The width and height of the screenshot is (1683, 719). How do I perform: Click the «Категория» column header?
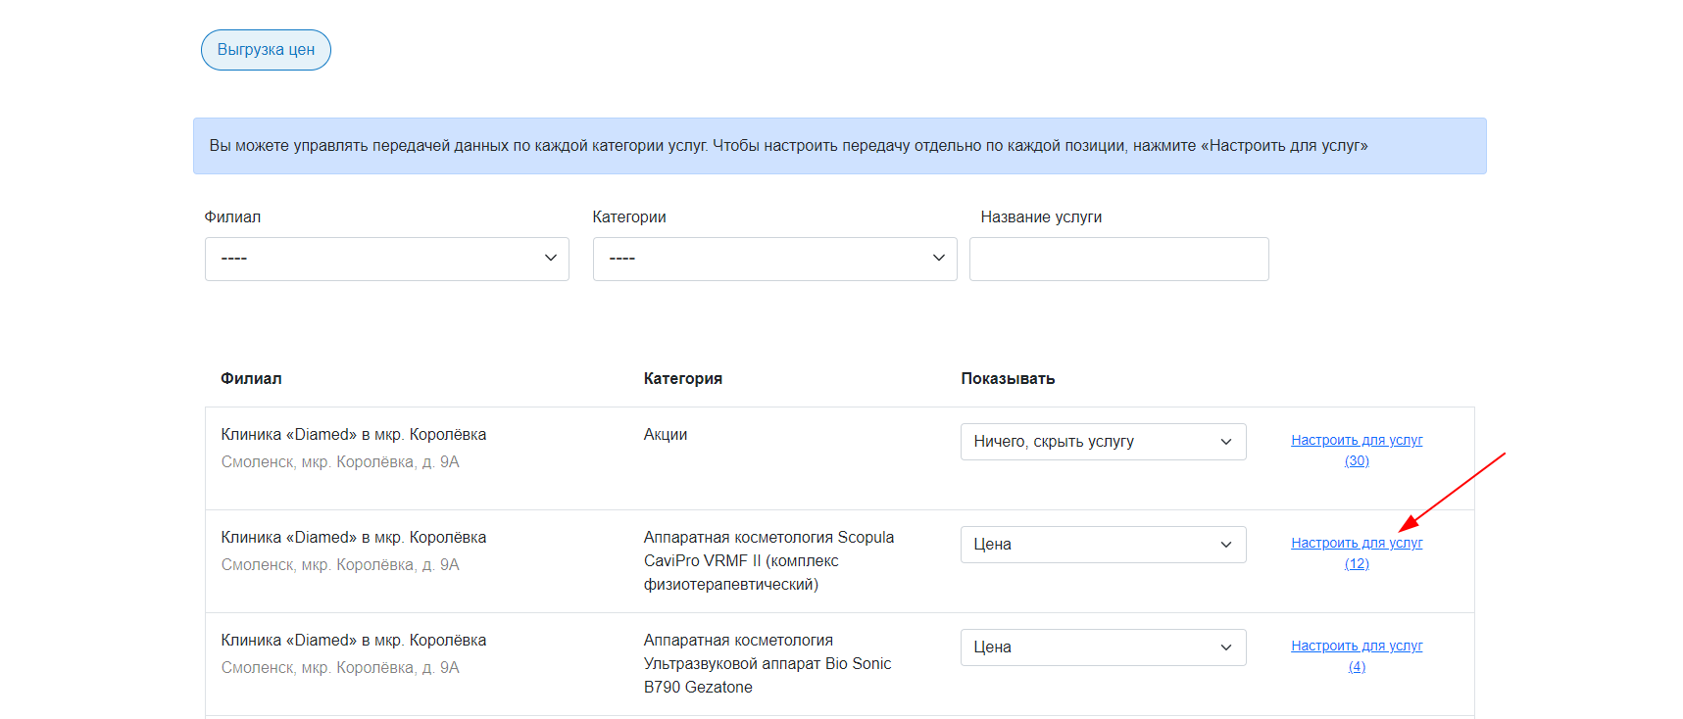(683, 379)
